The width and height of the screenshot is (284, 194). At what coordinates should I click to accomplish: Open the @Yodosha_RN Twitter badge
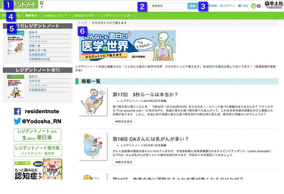click(x=37, y=121)
